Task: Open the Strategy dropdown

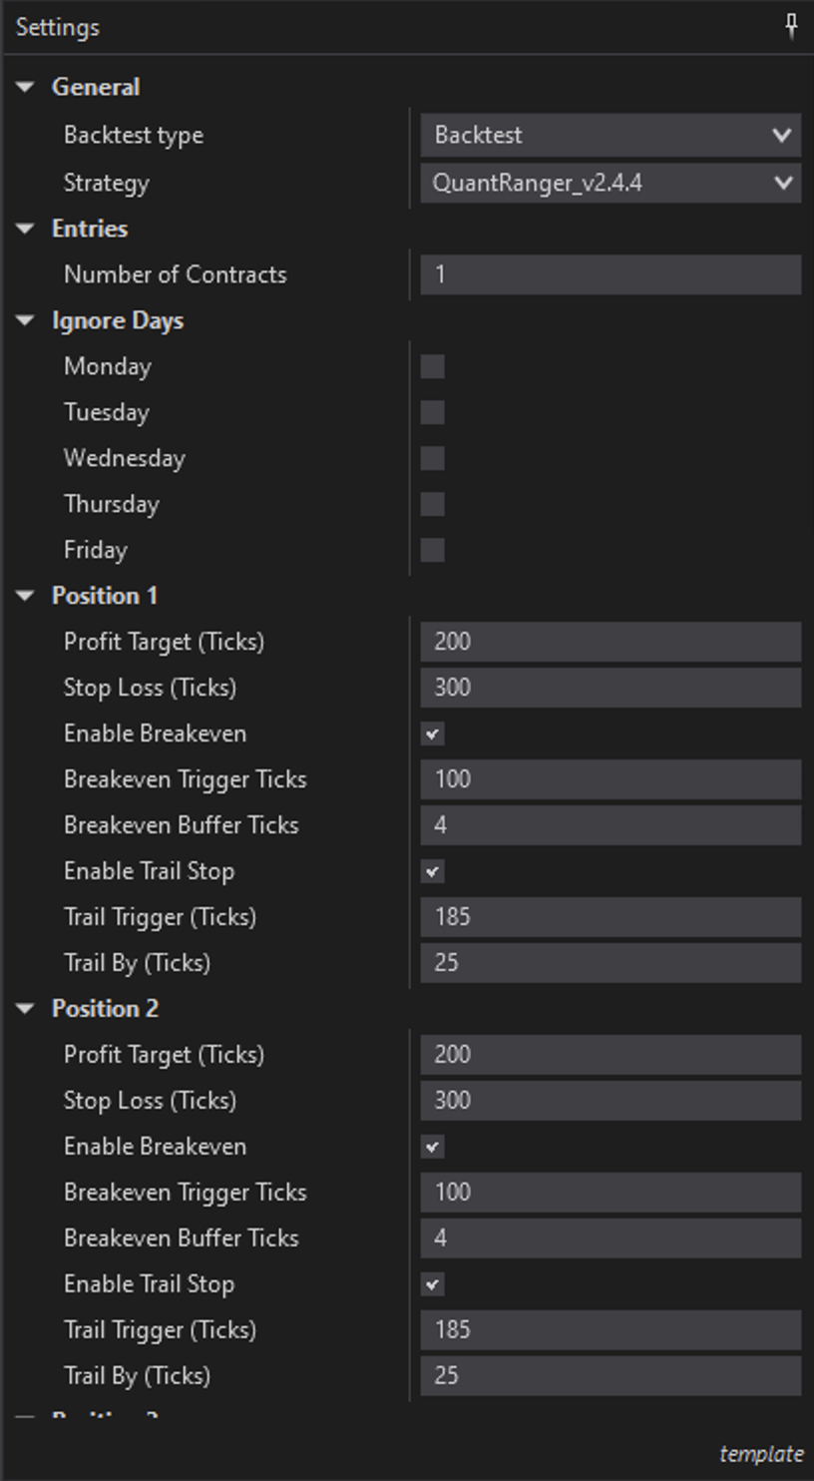Action: click(x=610, y=183)
